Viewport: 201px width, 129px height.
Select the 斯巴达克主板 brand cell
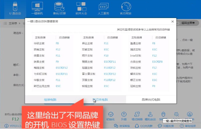point(42,86)
